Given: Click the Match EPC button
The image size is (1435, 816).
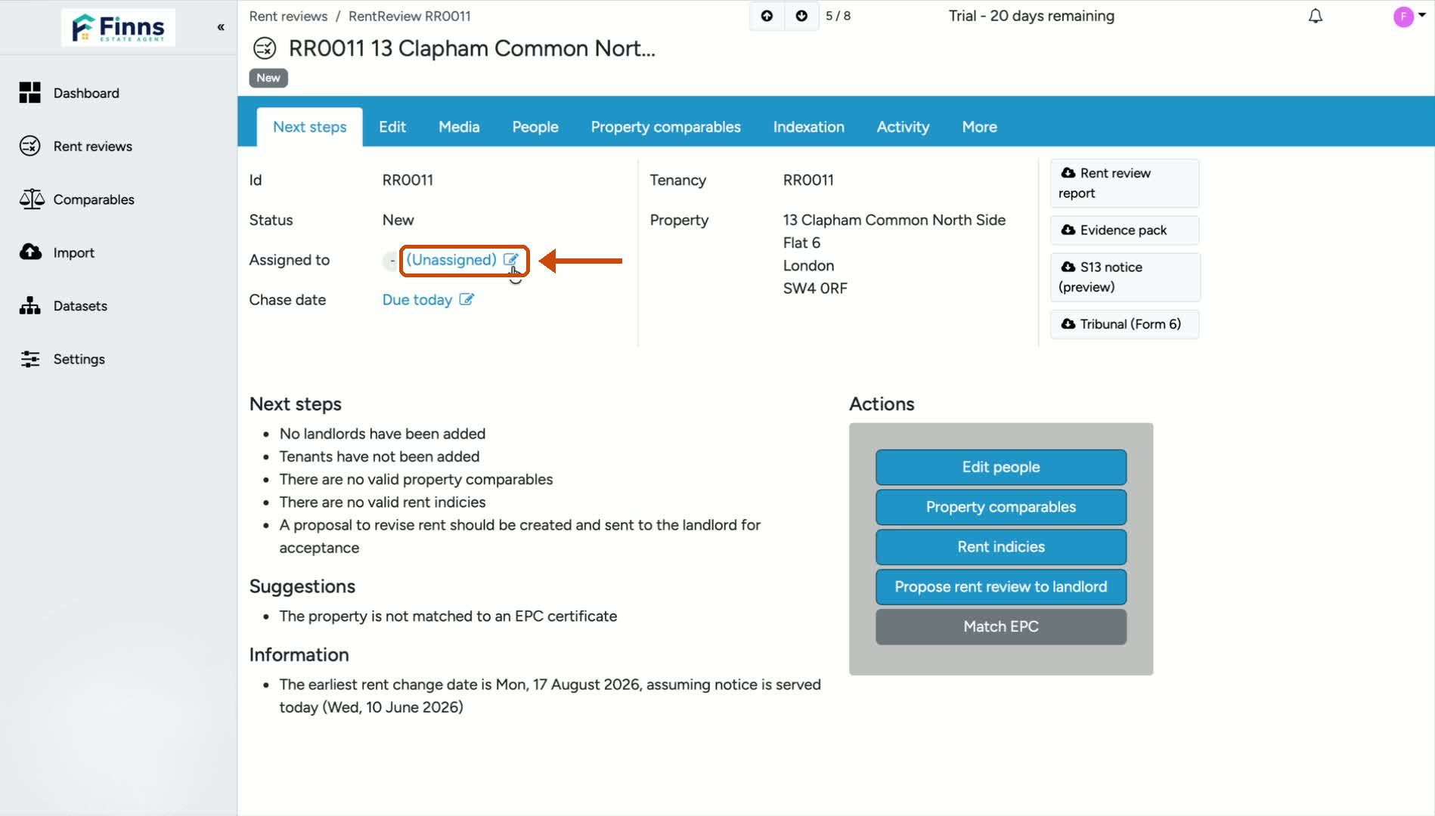Looking at the screenshot, I should click(x=1000, y=626).
